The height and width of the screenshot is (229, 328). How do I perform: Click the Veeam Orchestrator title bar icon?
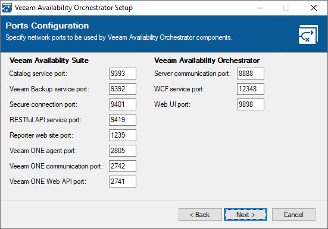[7, 8]
